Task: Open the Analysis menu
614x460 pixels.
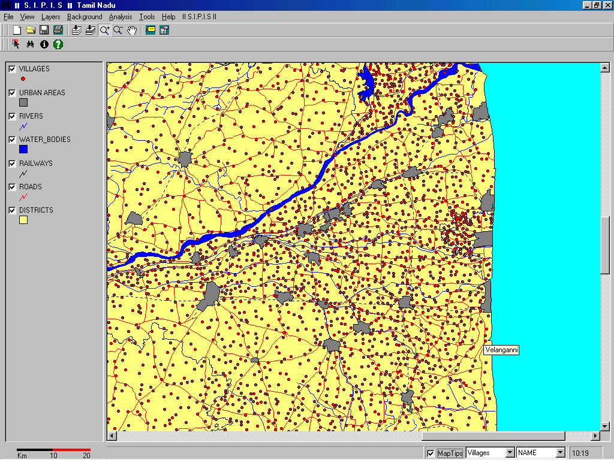Action: tap(121, 17)
